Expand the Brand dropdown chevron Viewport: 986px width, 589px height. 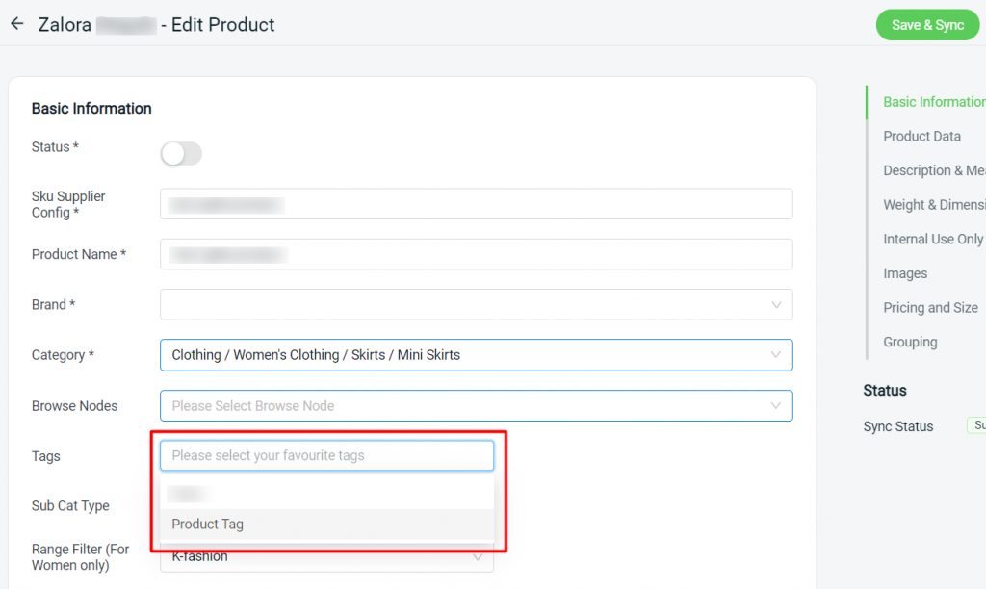point(776,305)
